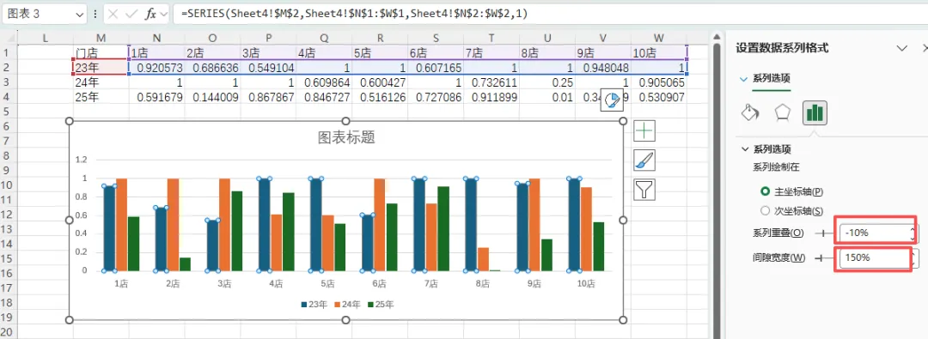Open the 系列选项 dropdown at pane top
Screen dimensions: 928x339
pos(744,79)
